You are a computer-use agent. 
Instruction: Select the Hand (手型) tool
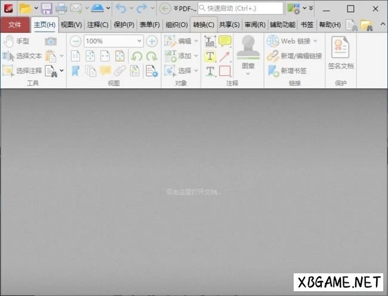[x=17, y=41]
